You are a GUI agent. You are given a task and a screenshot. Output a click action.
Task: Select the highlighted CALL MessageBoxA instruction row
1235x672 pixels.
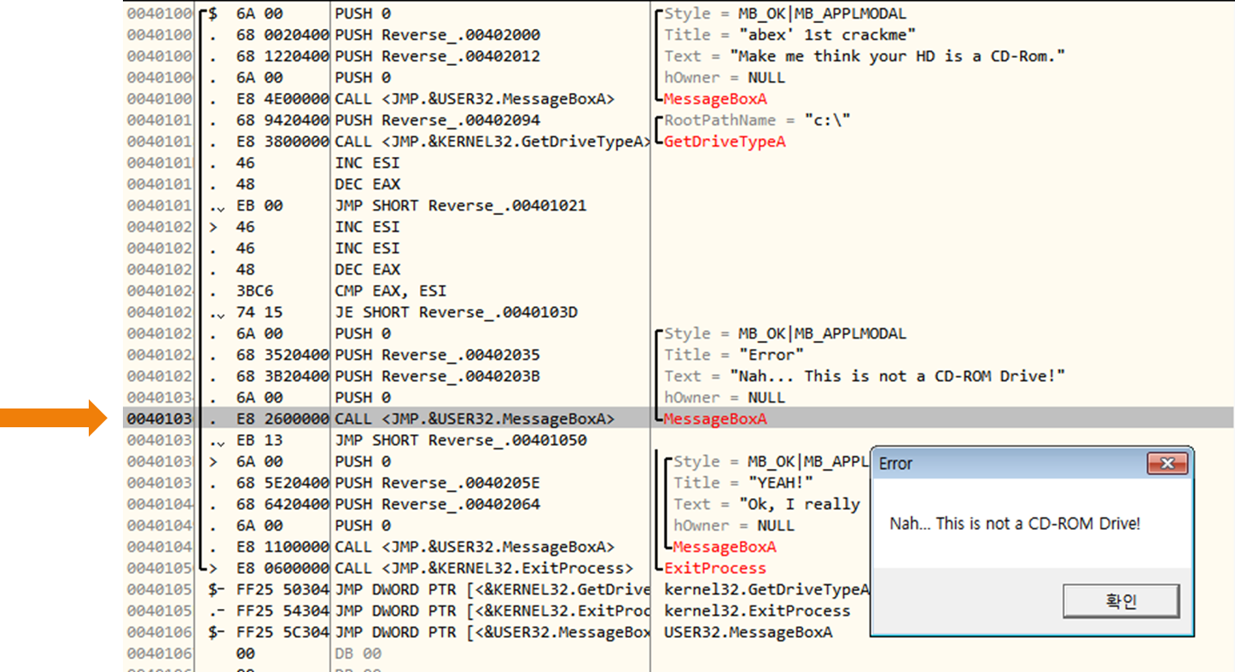click(x=475, y=419)
